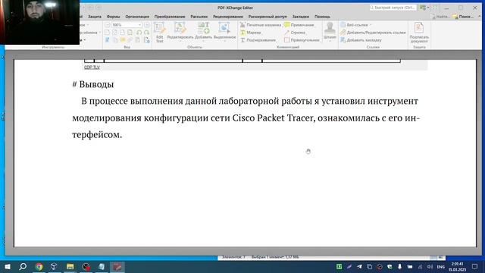Open the Организация ribbon tab
Viewport: 485px width, 273px height.
coord(137,17)
